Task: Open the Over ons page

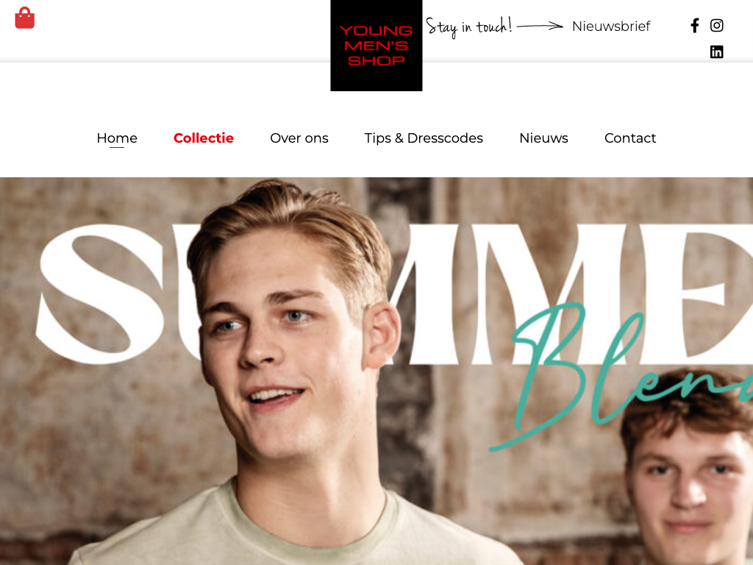Action: pos(299,138)
